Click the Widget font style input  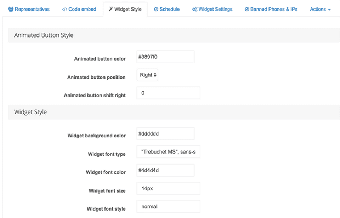click(168, 206)
